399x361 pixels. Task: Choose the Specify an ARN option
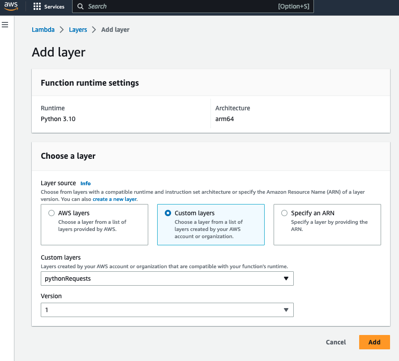tap(284, 213)
